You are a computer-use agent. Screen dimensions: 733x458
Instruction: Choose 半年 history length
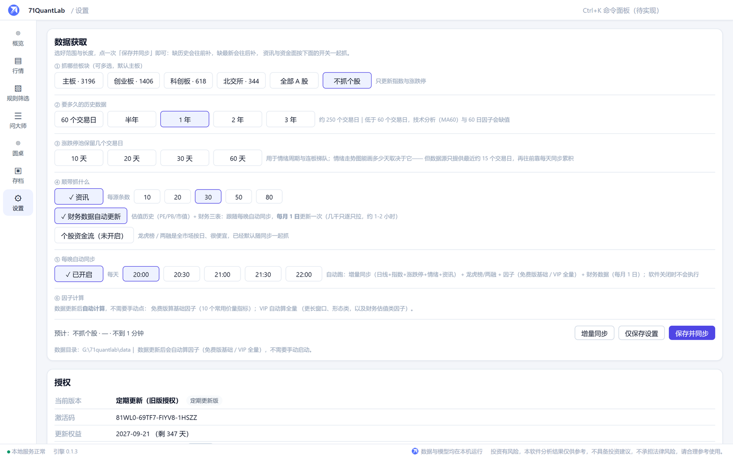132,120
